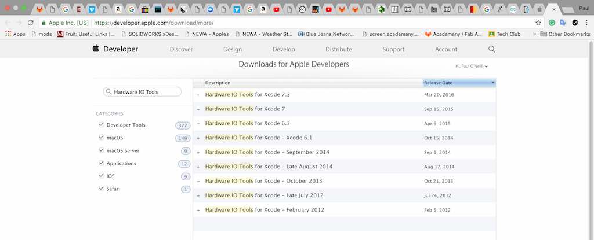Open the Tech Club bookmark
The height and width of the screenshot is (240, 594).
point(505,34)
